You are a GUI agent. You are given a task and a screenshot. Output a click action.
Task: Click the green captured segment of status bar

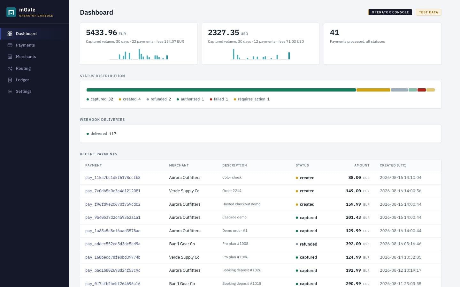tap(221, 90)
